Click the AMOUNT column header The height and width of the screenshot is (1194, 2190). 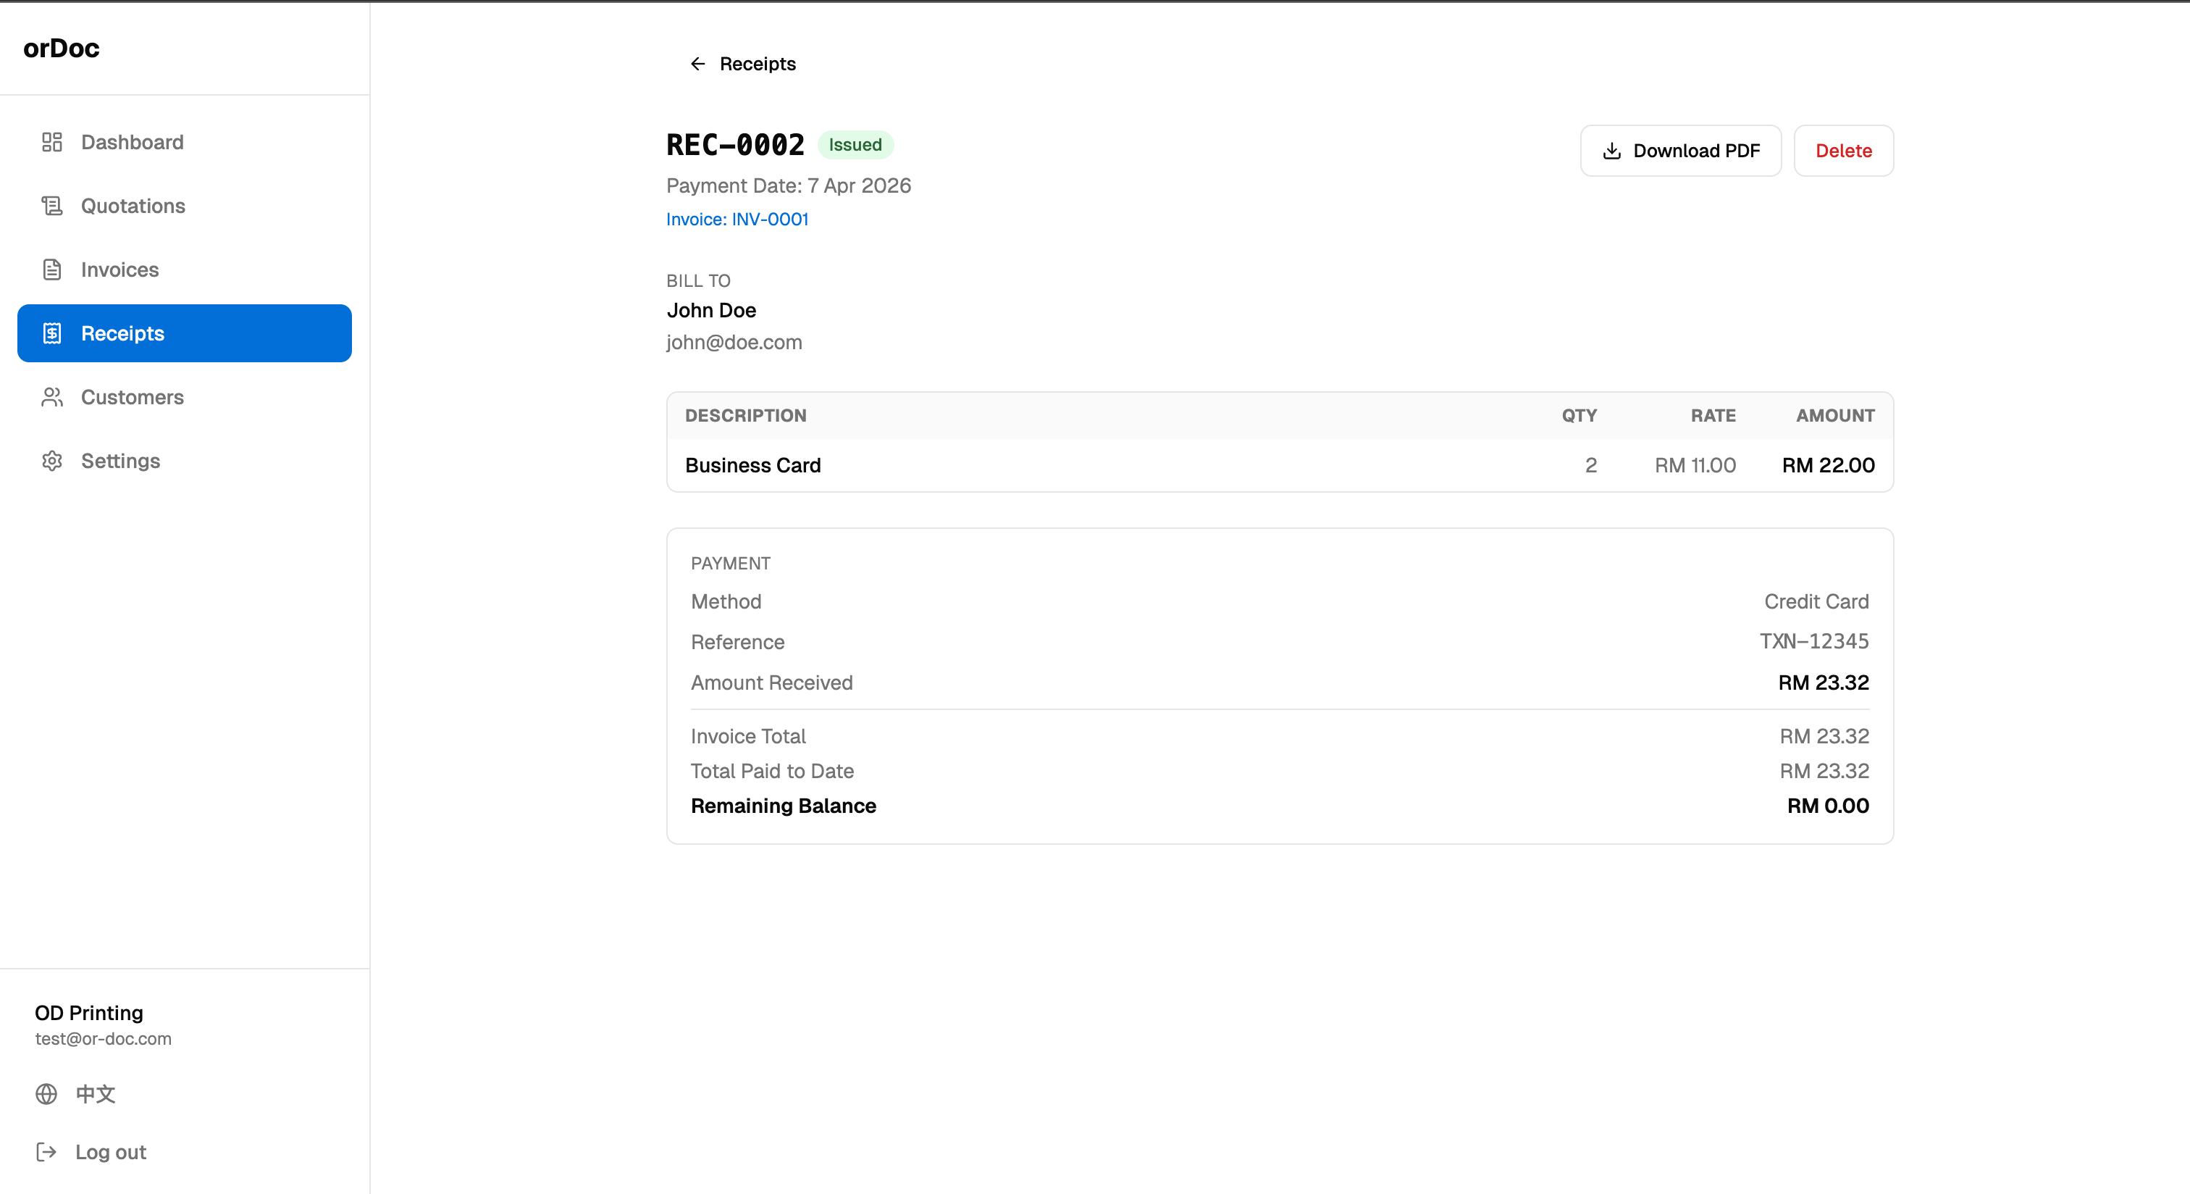(1834, 416)
